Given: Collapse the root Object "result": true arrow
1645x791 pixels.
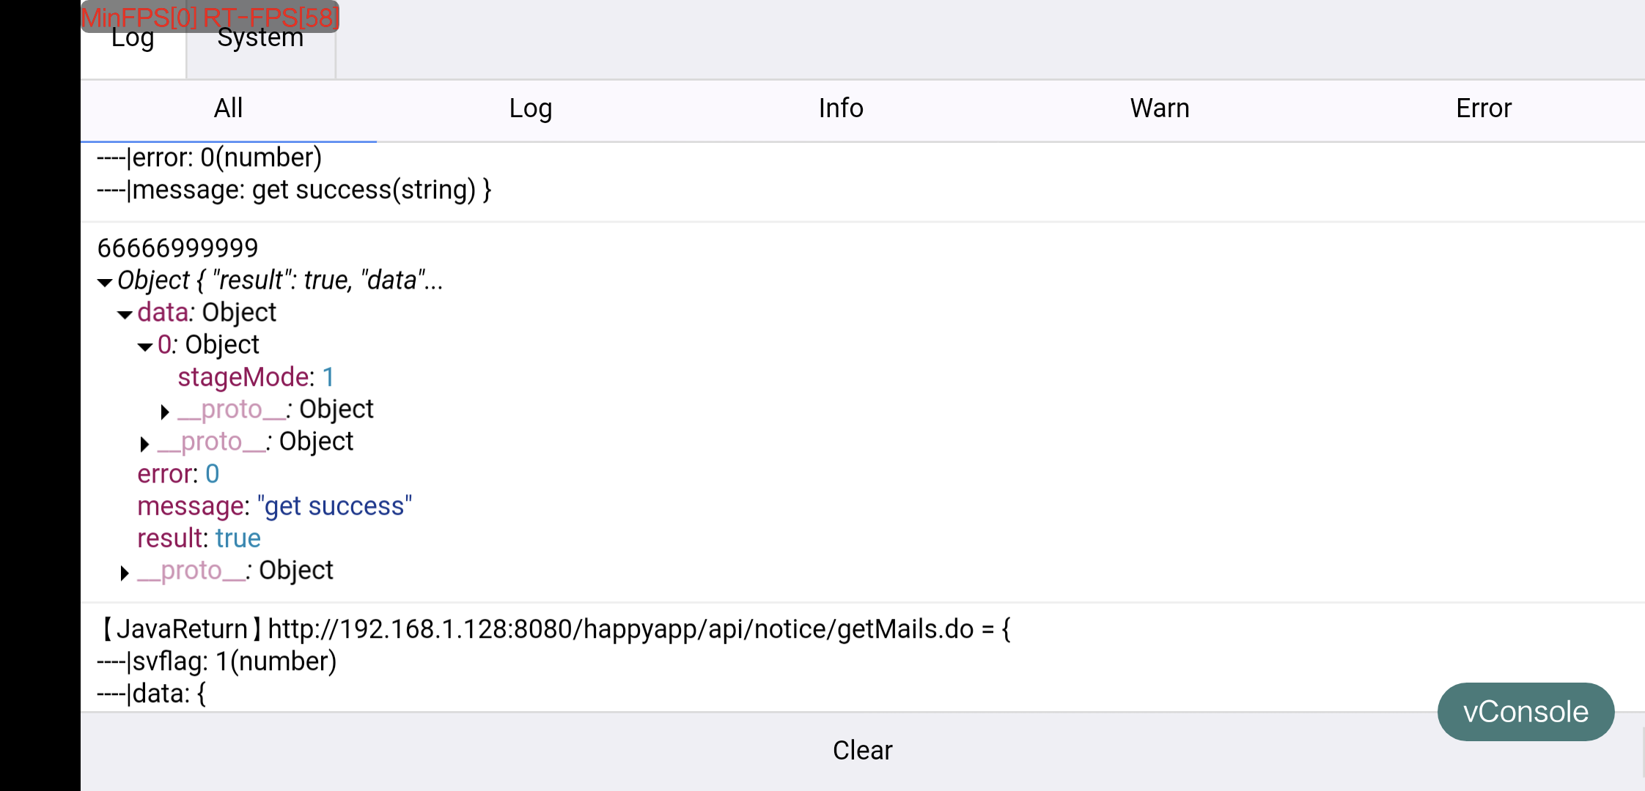Looking at the screenshot, I should click(105, 282).
